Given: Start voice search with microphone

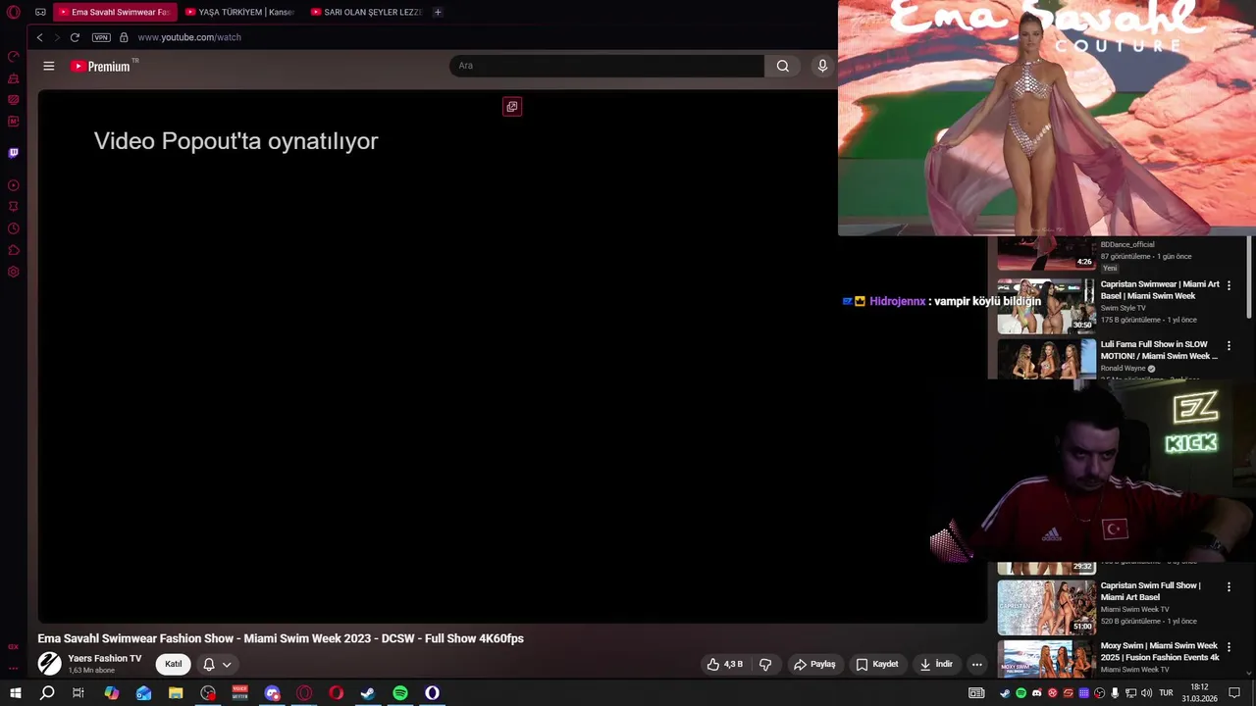Looking at the screenshot, I should [x=822, y=66].
